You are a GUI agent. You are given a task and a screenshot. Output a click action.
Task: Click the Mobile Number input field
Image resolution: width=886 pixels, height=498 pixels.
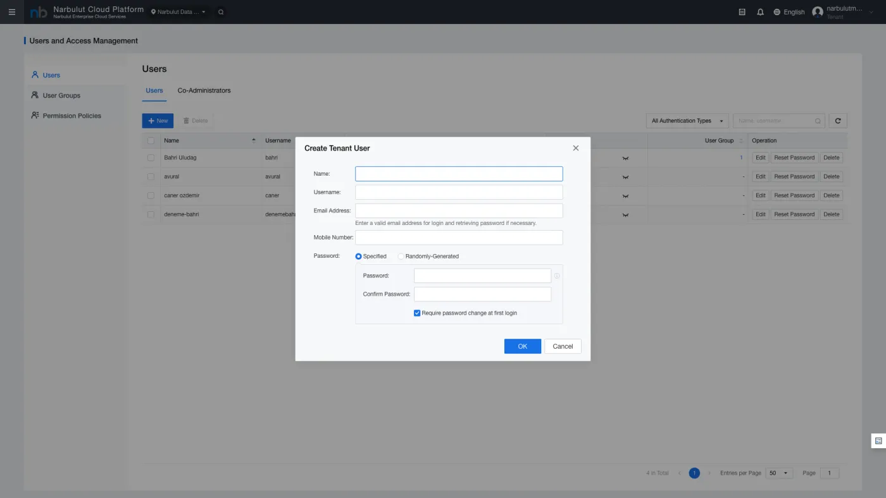point(459,238)
